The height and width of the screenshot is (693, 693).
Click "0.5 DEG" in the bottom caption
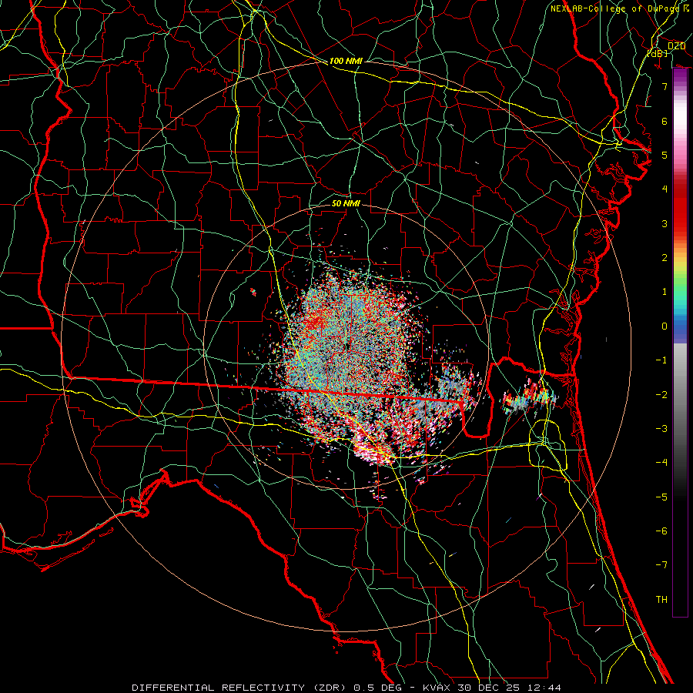tap(377, 688)
